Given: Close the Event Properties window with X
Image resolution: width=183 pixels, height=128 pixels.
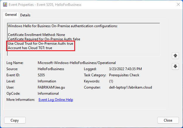Looking at the screenshot, I should [x=178, y=5].
